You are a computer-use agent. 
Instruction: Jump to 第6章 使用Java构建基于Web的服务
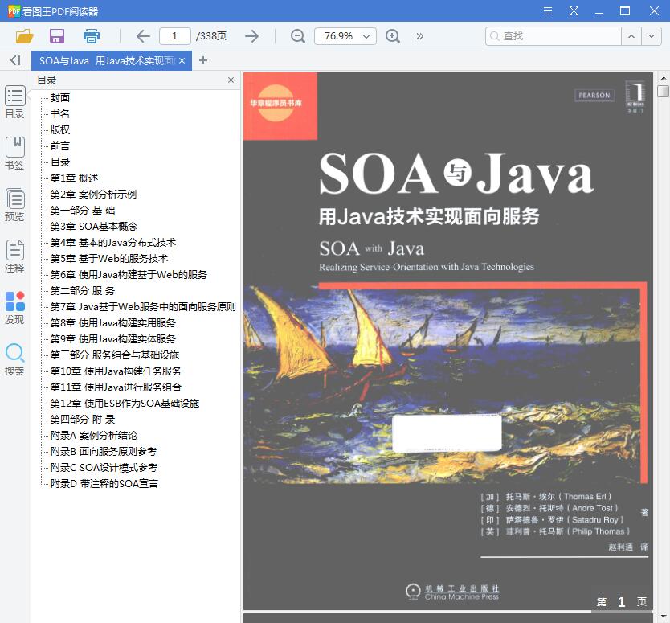coord(129,274)
